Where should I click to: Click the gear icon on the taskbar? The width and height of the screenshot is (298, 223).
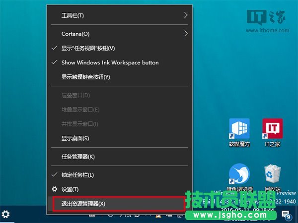coord(6,215)
